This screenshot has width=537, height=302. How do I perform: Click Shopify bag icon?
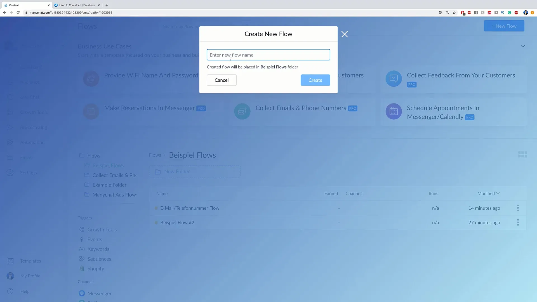(x=82, y=269)
